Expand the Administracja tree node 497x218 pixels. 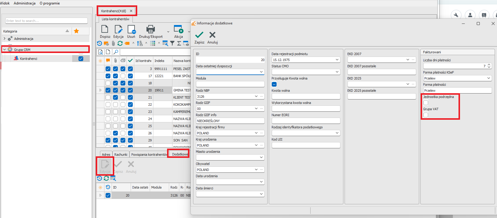tap(4, 39)
